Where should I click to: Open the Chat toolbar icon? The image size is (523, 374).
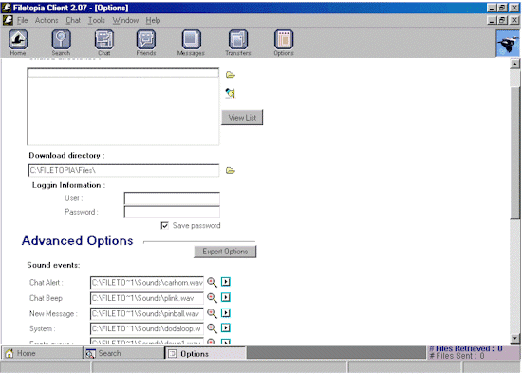pyautogui.click(x=104, y=43)
